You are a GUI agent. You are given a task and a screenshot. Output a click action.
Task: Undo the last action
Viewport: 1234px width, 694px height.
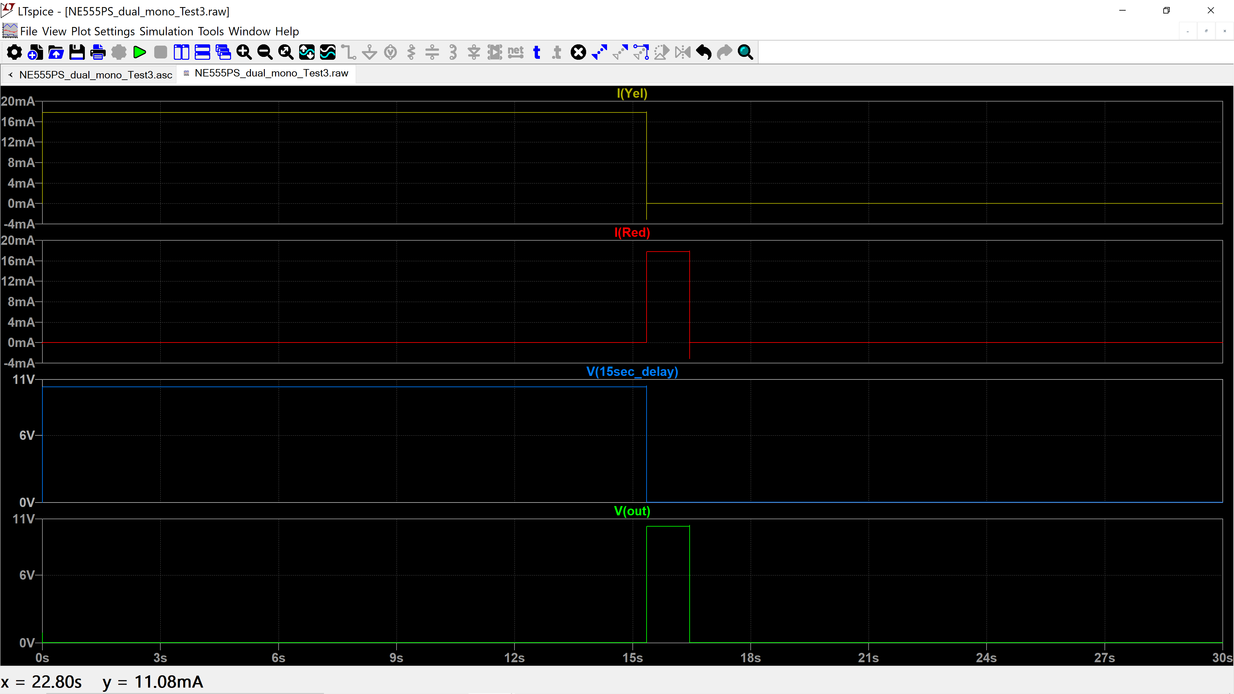[704, 52]
